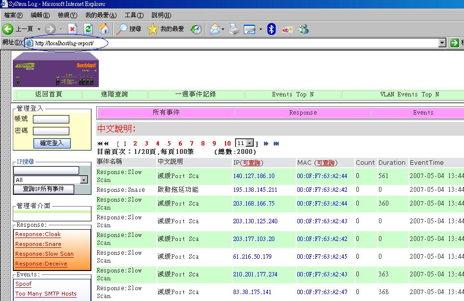The height and width of the screenshot is (301, 464).
Task: Click the green Go arrow beside address bar
Action: (454, 43)
